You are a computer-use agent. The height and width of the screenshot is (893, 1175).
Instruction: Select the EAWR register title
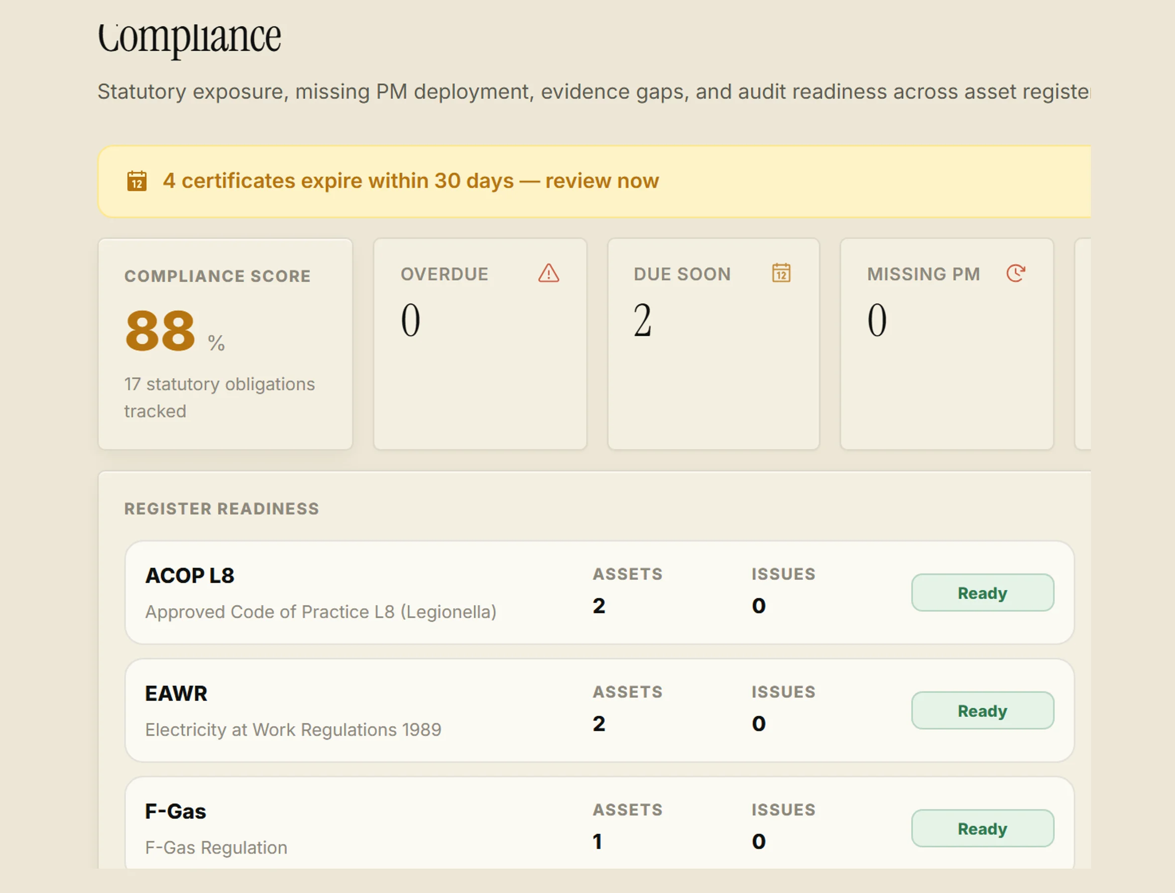[x=176, y=694]
